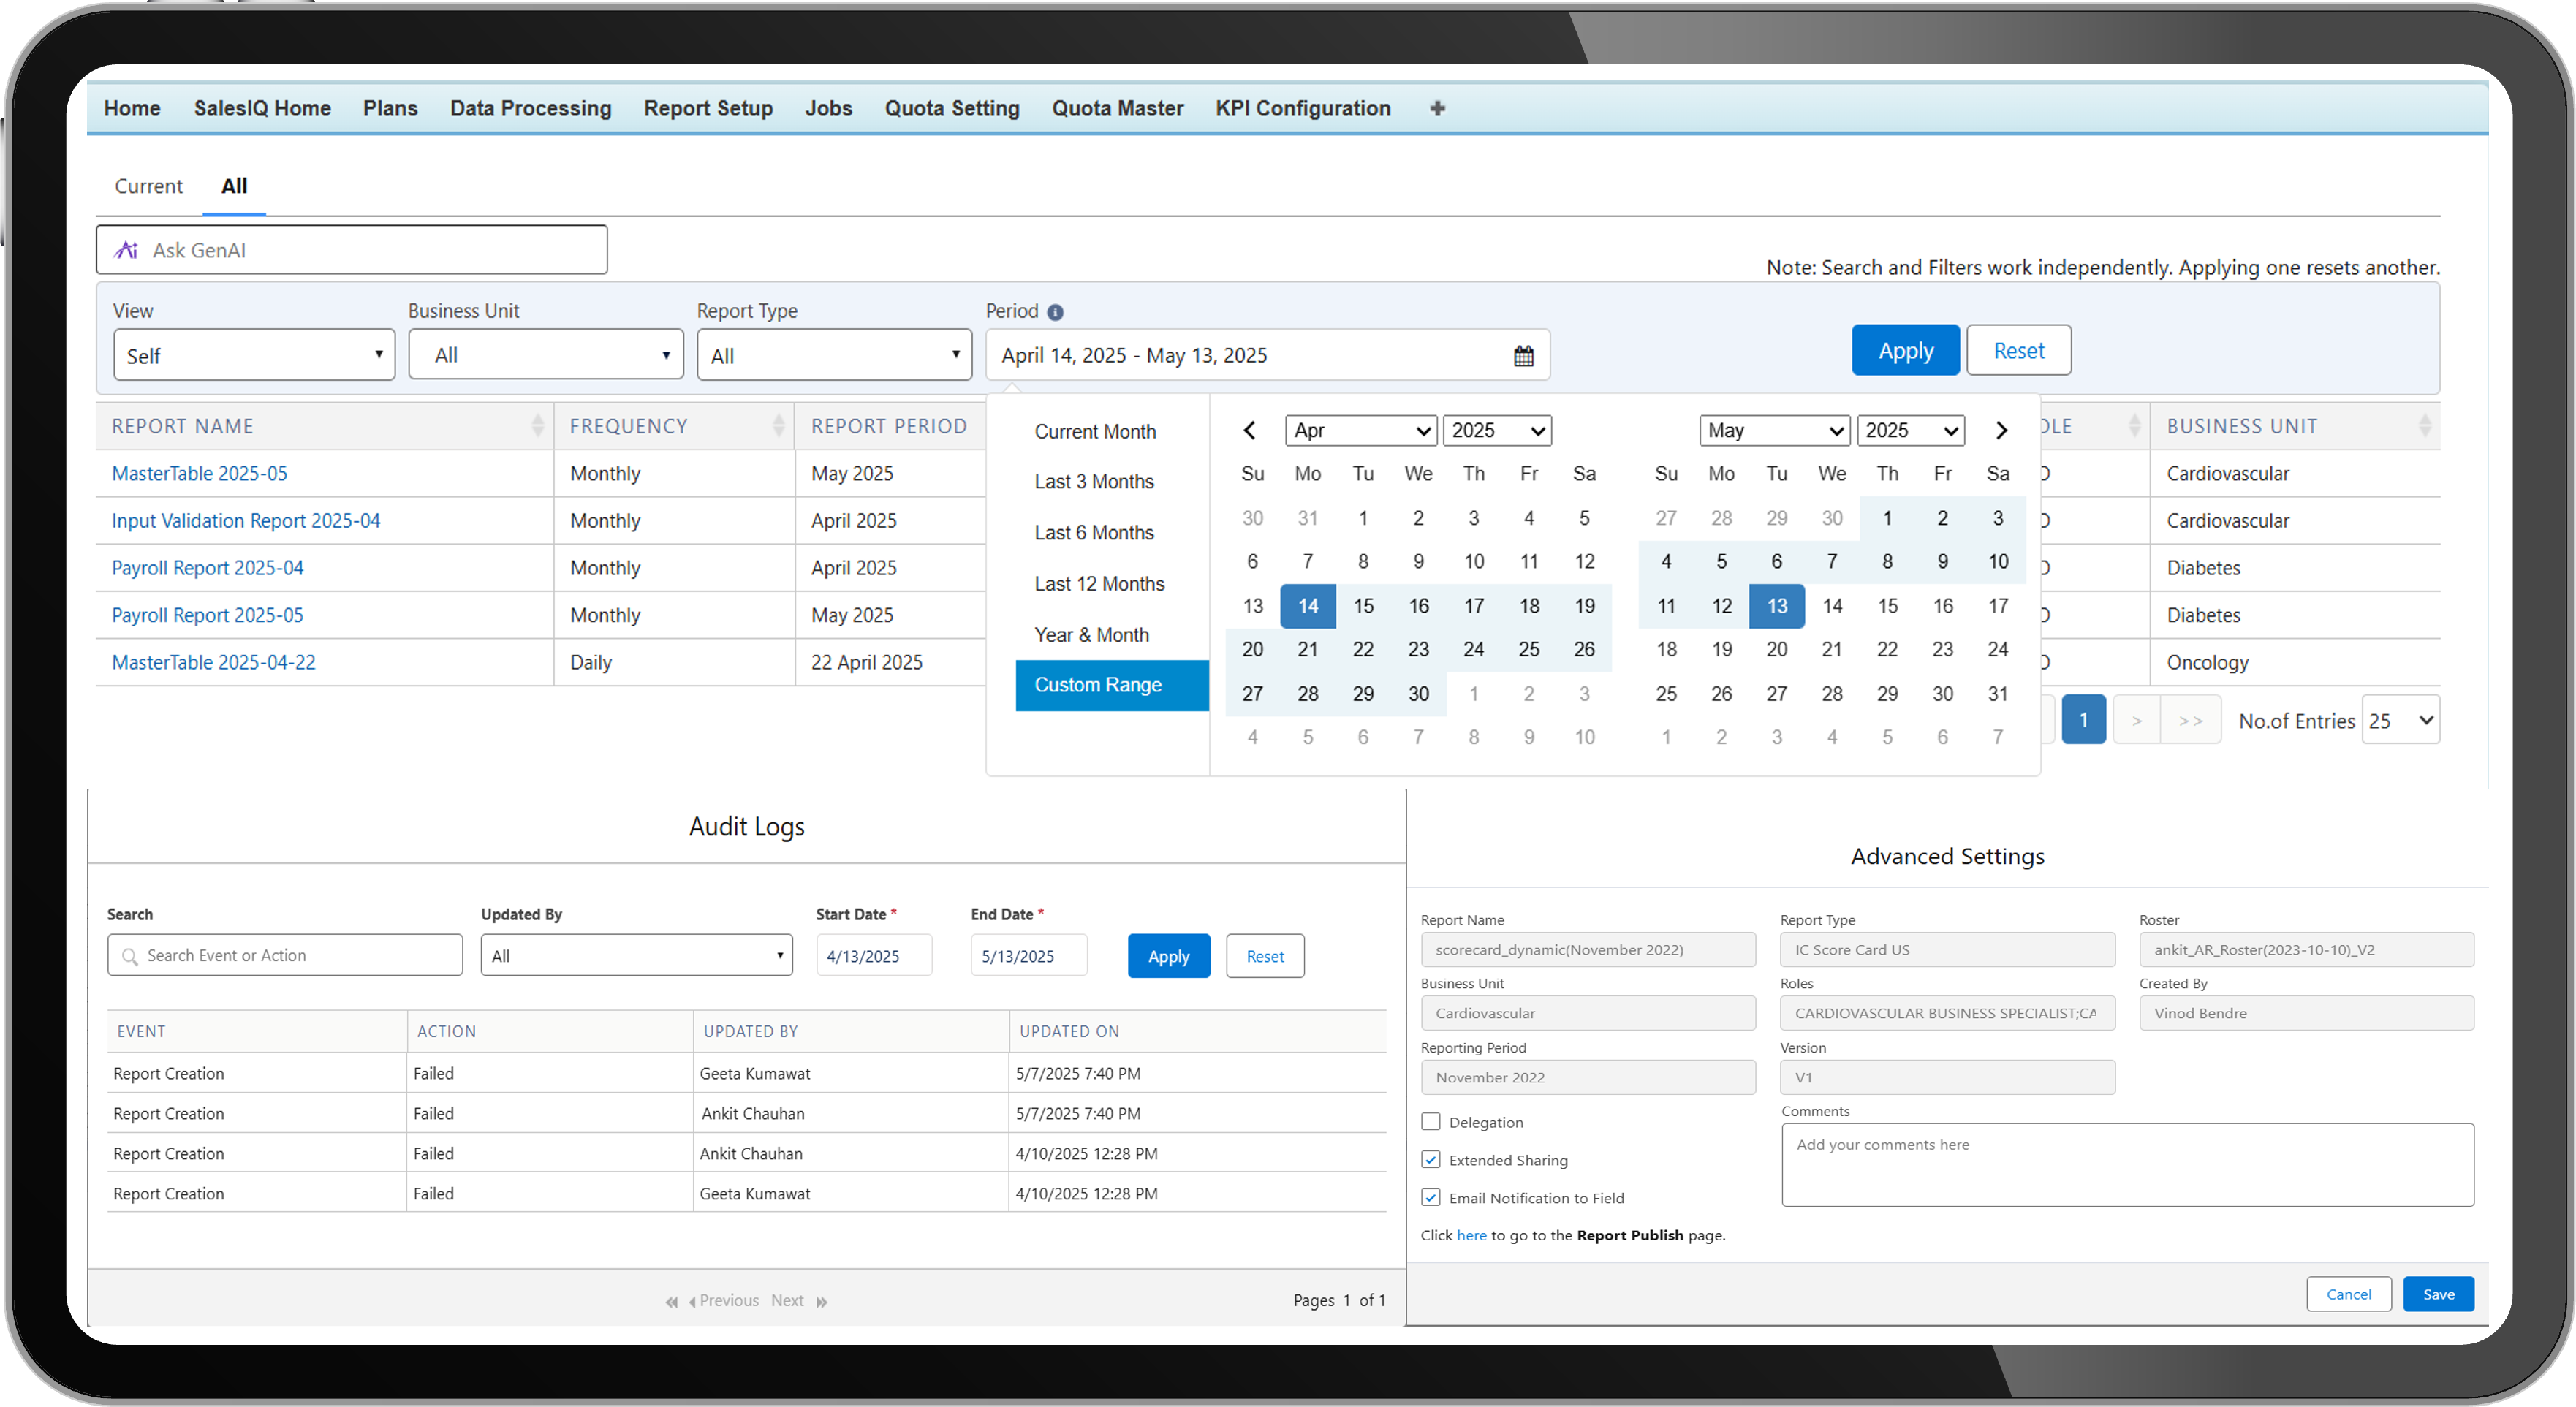Click the Start Date input field

(873, 955)
